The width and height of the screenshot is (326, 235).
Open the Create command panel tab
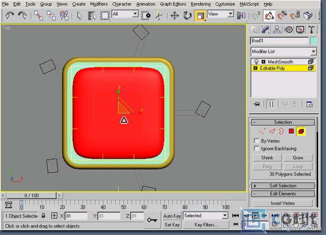point(254,30)
